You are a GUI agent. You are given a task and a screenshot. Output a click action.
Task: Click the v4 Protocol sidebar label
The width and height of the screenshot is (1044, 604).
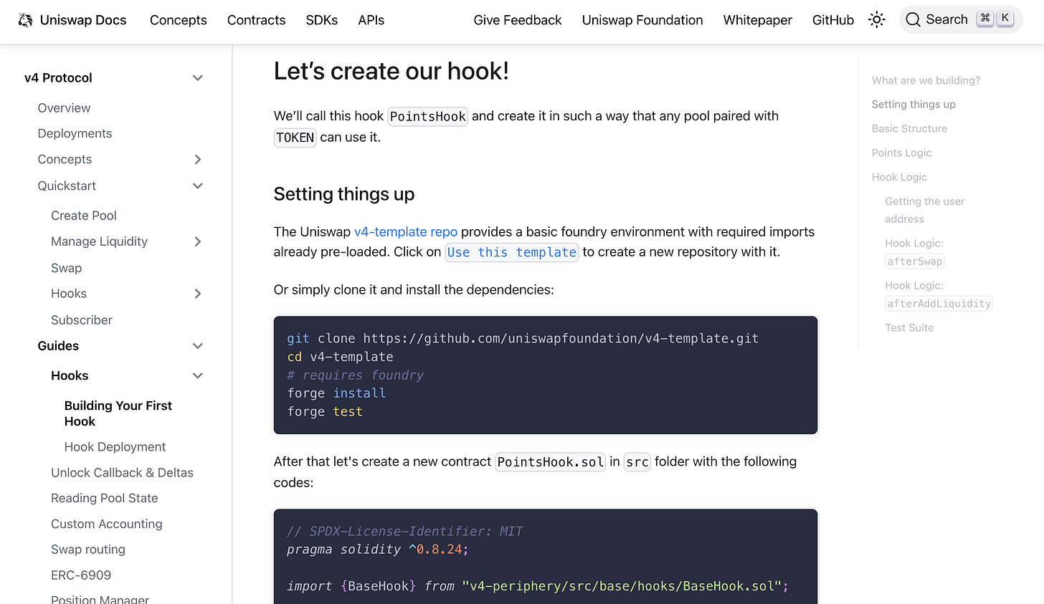tap(58, 78)
